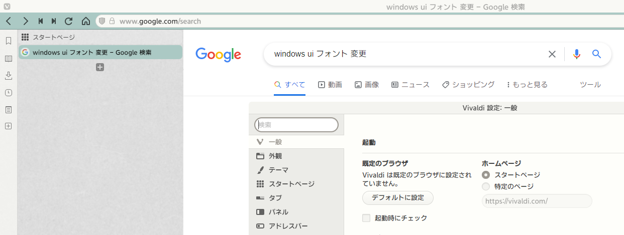
Task: Select the スタートページ homepage radio button
Action: coord(485,175)
